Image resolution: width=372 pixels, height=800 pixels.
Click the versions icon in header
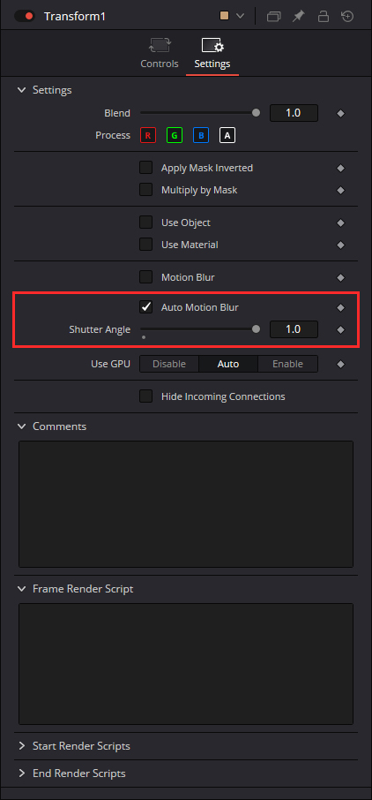(x=273, y=16)
